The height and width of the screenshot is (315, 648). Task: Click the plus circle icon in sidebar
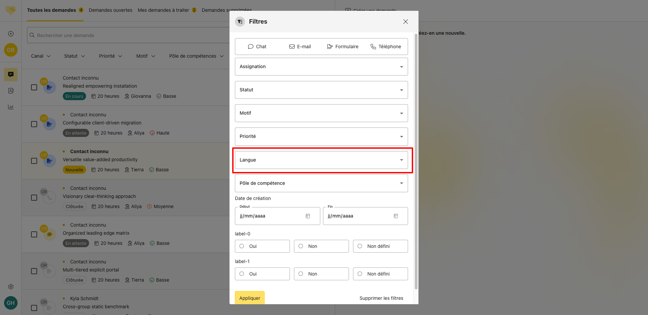[x=11, y=34]
